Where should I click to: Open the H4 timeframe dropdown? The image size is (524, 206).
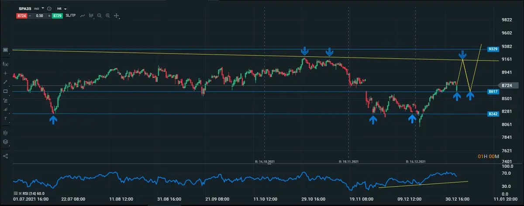point(61,8)
